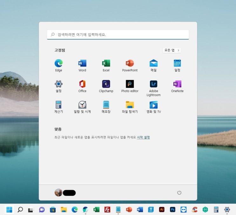Open 알람 및 시계 app
Image resolution: width=236 pixels, height=215 pixels.
tap(82, 107)
